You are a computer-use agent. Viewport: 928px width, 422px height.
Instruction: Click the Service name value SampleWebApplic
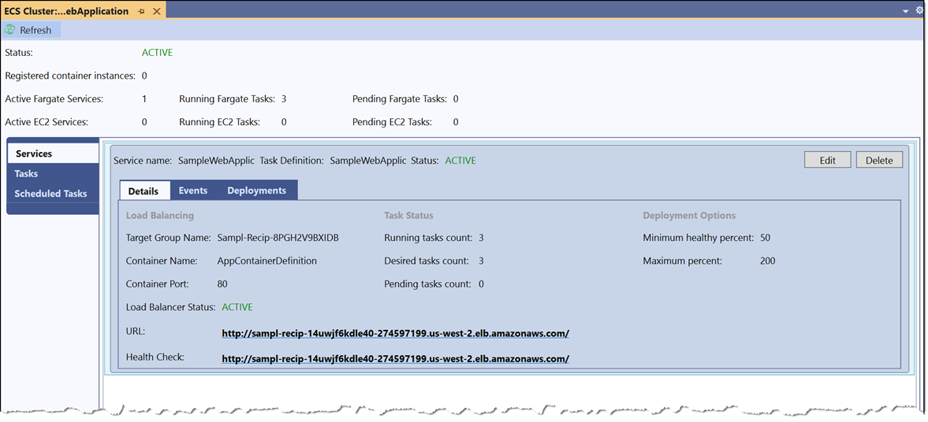click(x=217, y=160)
